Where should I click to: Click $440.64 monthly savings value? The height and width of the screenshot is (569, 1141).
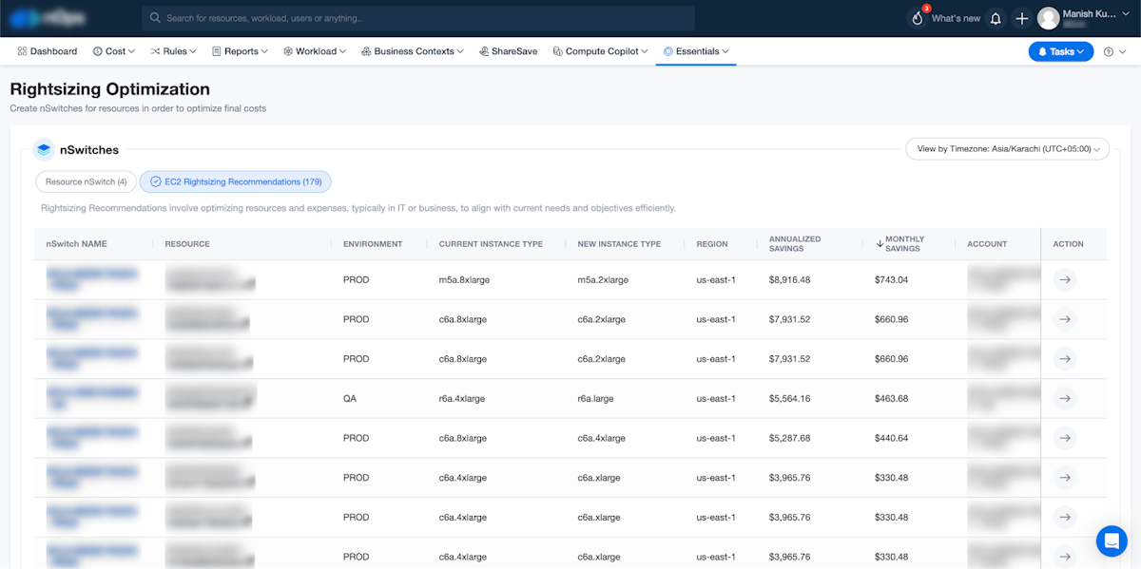pos(891,438)
